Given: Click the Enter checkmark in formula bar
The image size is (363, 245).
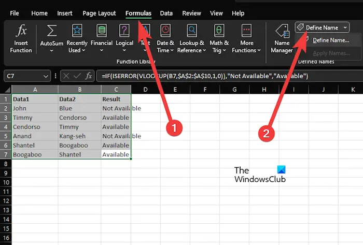Looking at the screenshot, I should [77, 76].
